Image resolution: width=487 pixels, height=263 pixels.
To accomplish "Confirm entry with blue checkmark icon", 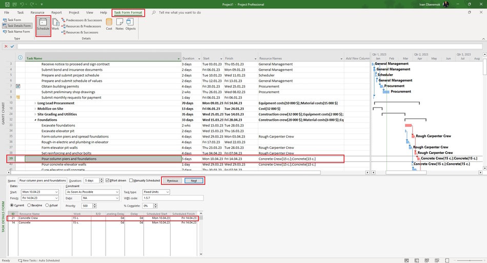I will tap(12, 46).
